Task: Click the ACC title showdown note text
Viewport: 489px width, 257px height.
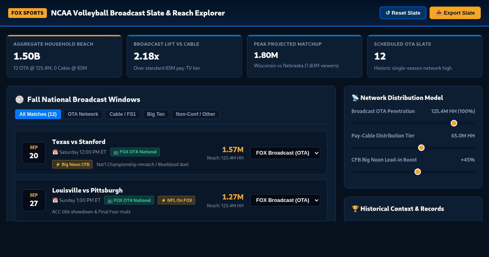Action: coord(91,212)
